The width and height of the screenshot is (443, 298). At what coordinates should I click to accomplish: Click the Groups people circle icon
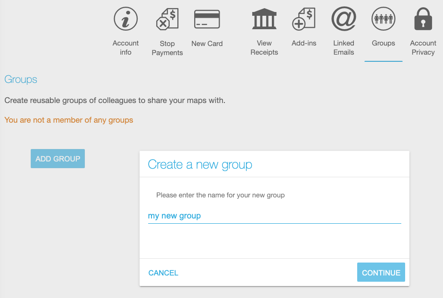(384, 19)
